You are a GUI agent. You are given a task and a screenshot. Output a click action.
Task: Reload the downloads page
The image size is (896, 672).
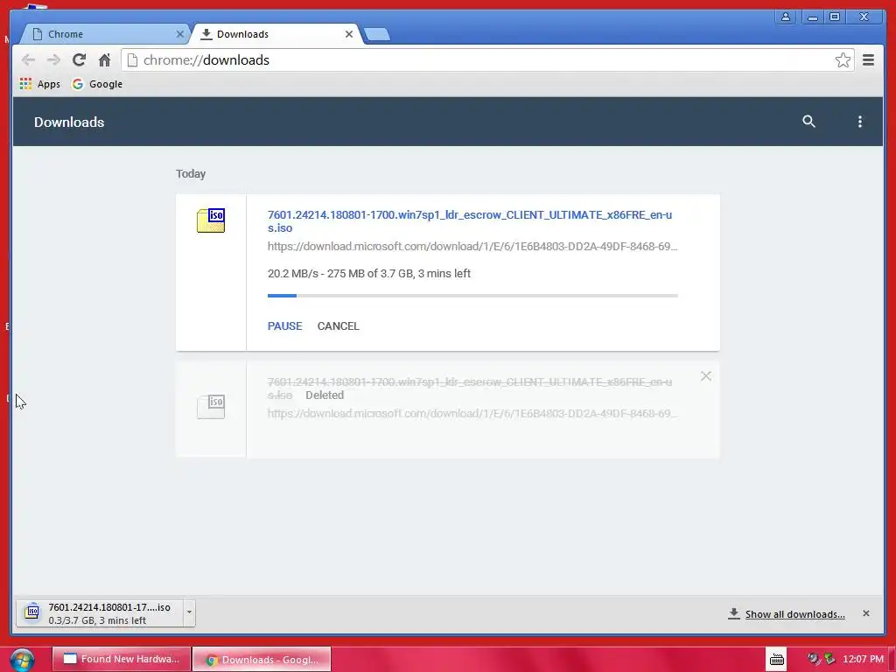(79, 60)
